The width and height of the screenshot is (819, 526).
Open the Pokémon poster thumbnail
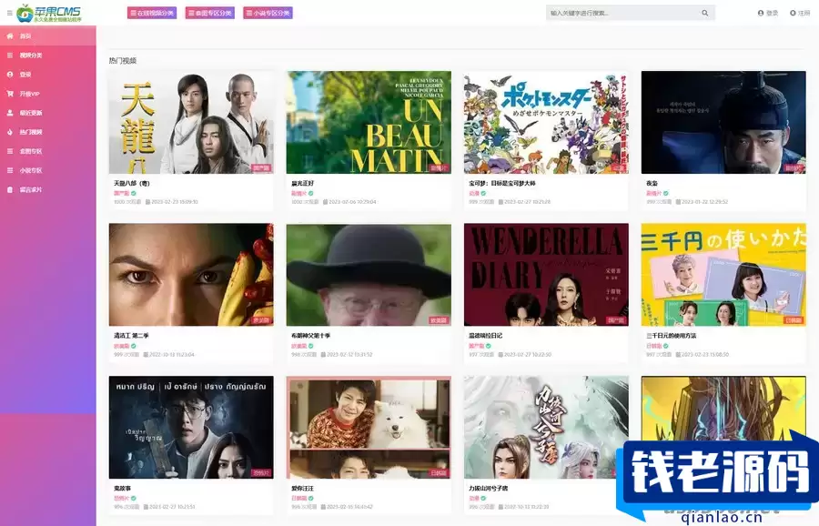point(546,122)
